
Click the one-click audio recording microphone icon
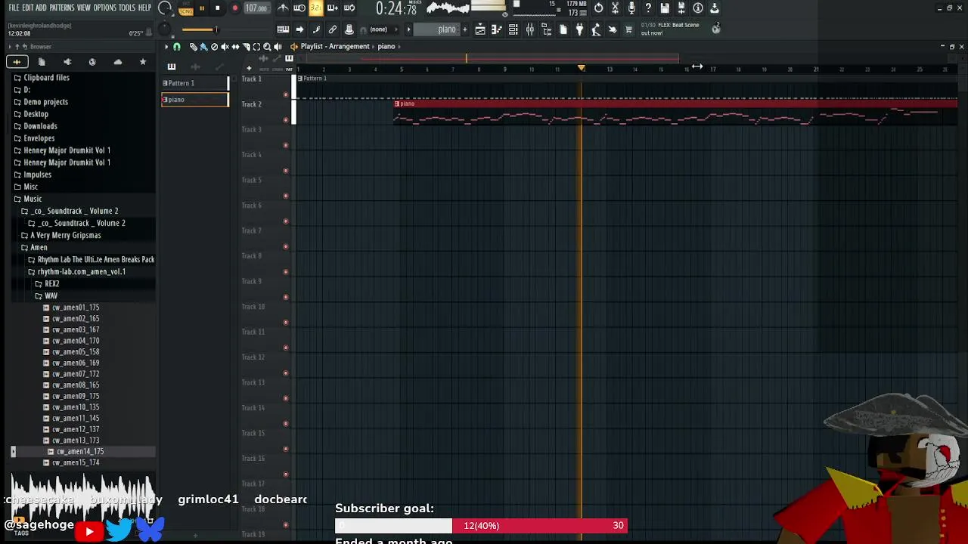click(x=631, y=8)
